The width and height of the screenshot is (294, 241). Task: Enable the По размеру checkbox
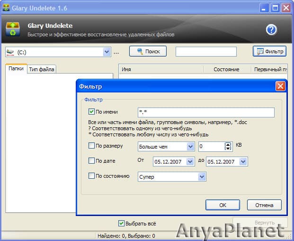point(91,146)
